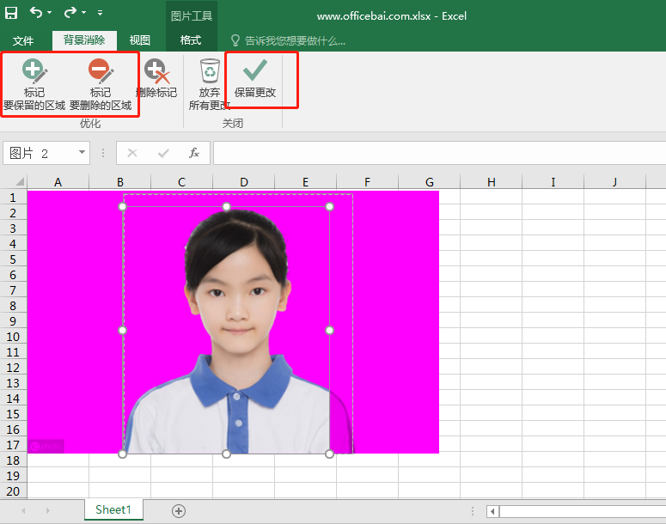The width and height of the screenshot is (666, 524).
Task: Select 标记要删除的区域 tool
Action: pos(101,84)
